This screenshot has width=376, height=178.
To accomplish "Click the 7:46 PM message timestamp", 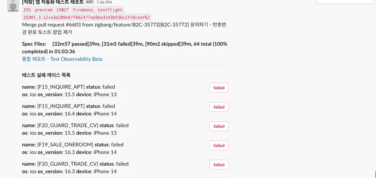I will click(x=104, y=2).
